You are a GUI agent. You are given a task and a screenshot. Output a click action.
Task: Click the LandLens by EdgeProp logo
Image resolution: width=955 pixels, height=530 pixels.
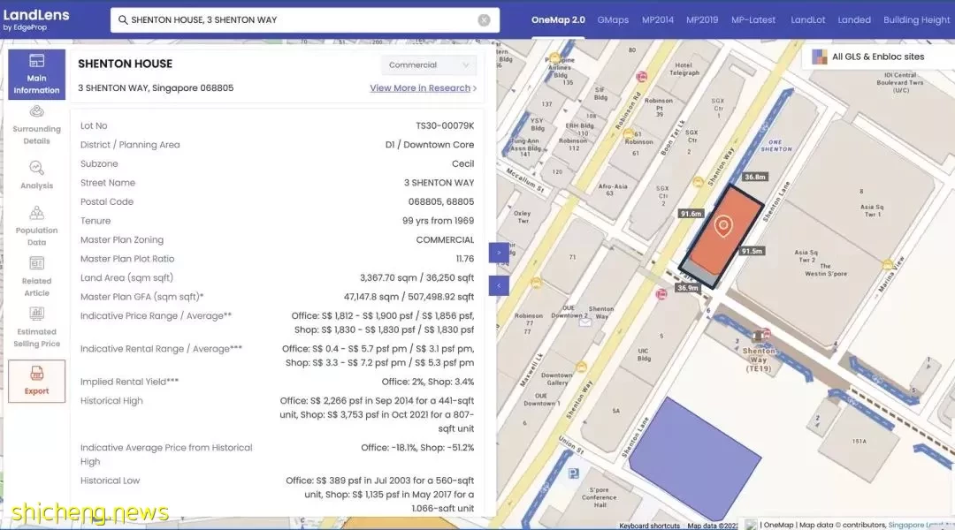(x=36, y=19)
